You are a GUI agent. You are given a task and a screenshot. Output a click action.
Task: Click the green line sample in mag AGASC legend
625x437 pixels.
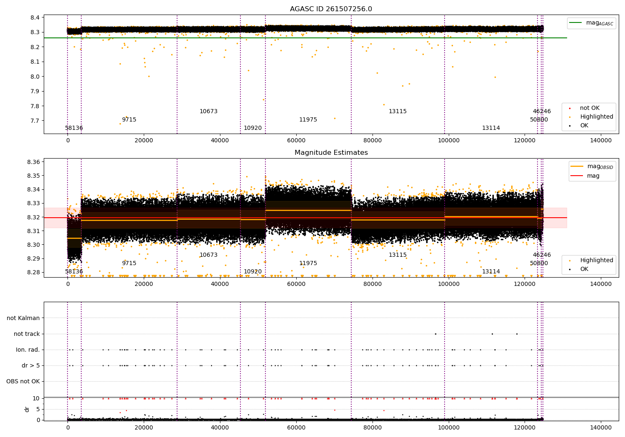point(575,23)
